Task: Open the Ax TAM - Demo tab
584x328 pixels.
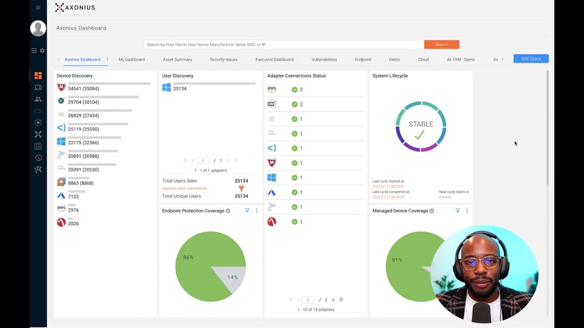Action: pos(461,59)
